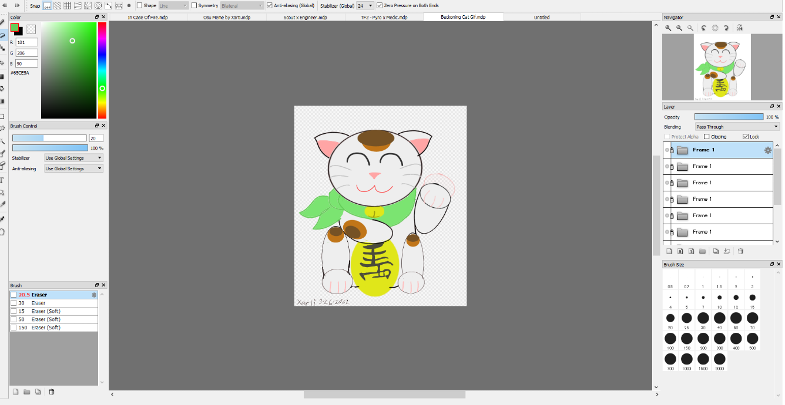Click the right arrow at the toolbar start
The image size is (785, 405).
(17, 5)
